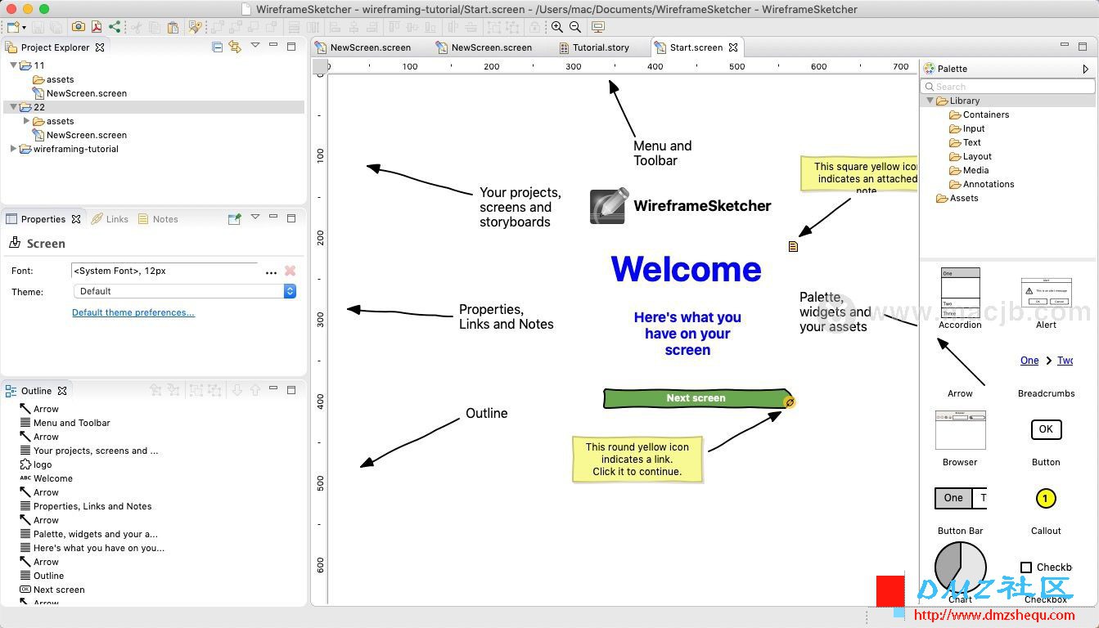This screenshot has height=628, width=1099.
Task: Click the Export to PDF icon
Action: pyautogui.click(x=97, y=27)
